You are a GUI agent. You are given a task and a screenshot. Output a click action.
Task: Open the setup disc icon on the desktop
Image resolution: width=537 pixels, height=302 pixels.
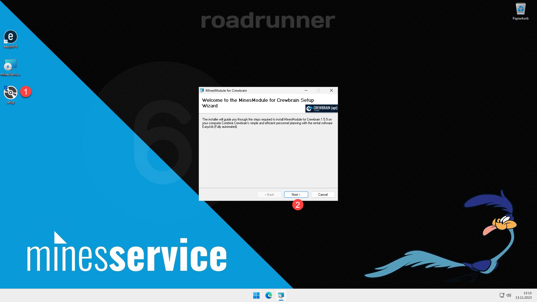coord(10,93)
